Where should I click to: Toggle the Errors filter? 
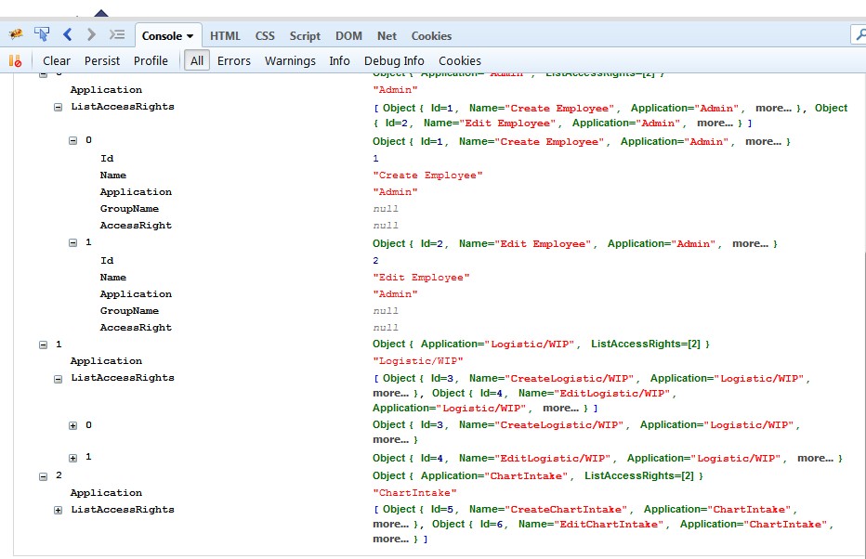coord(234,60)
